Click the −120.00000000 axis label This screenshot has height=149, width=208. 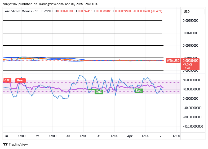coord(193,126)
